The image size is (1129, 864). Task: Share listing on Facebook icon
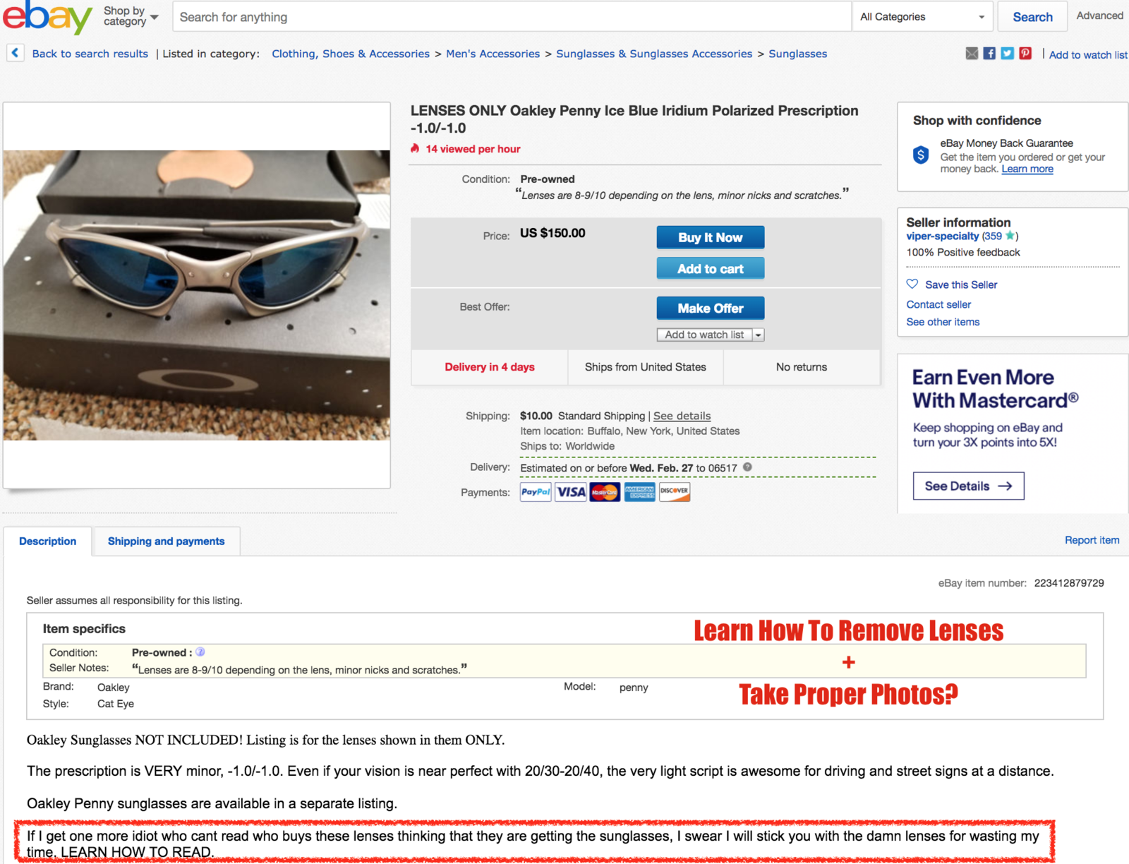click(989, 54)
